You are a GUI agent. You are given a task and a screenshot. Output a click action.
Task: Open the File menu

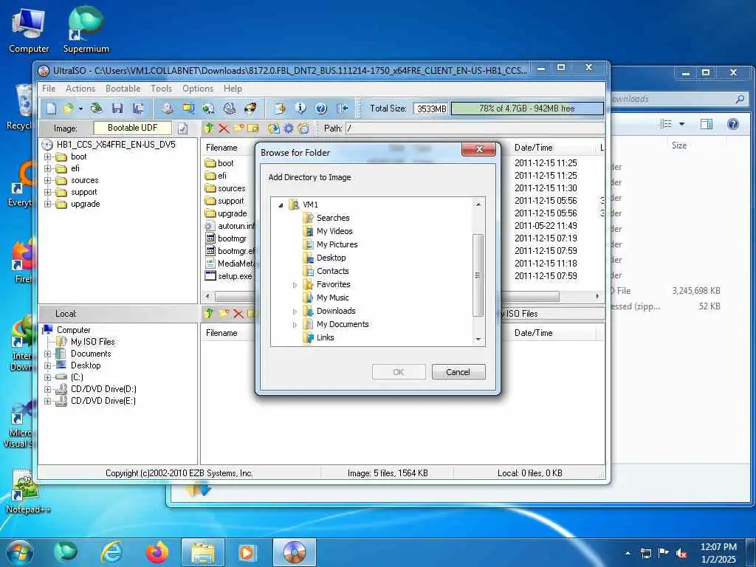pos(48,89)
